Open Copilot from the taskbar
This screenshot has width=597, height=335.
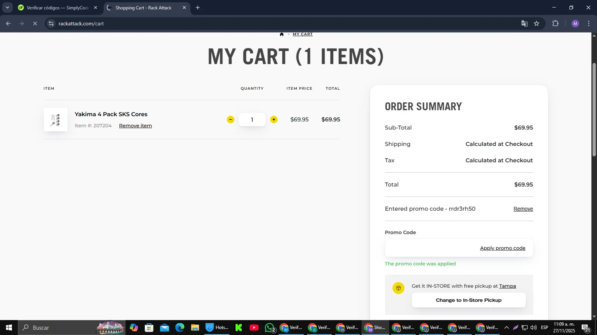tap(134, 327)
